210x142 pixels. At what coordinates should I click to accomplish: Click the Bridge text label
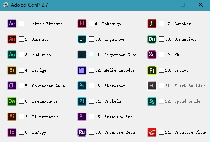tap(39, 70)
